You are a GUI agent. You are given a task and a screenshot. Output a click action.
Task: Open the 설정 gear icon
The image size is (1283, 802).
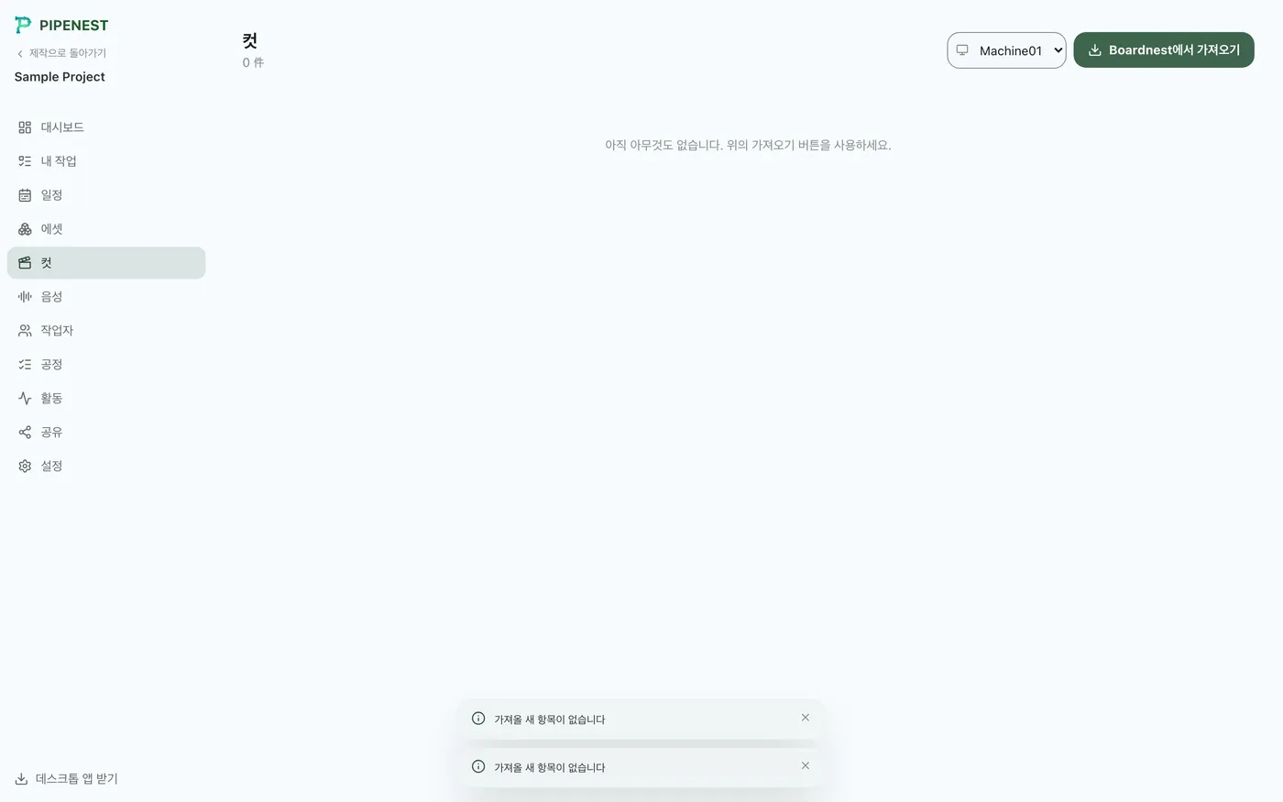click(x=25, y=467)
